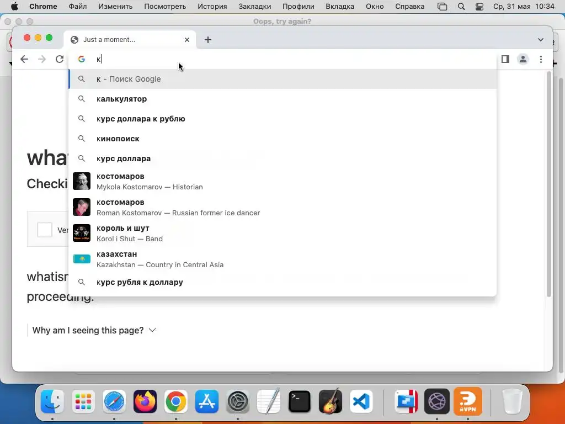Open the red-and-blue windows app in the Dock

click(406, 401)
